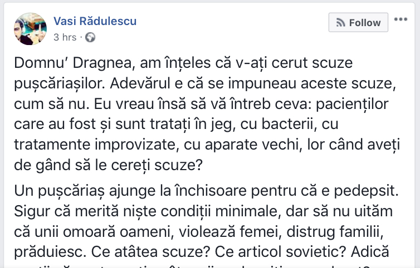Click the word "bacterii" in the post
Screen dimensions: 420x268
click(x=289, y=125)
